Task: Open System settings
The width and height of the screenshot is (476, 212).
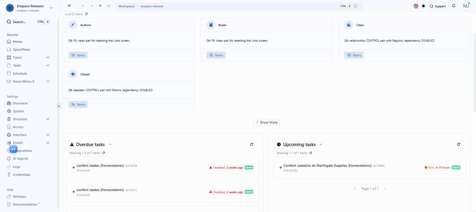Action: tap(18, 111)
